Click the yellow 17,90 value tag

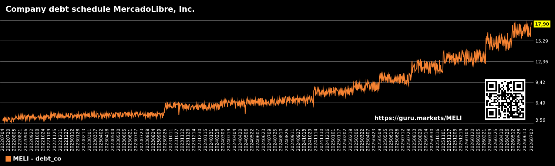point(542,24)
